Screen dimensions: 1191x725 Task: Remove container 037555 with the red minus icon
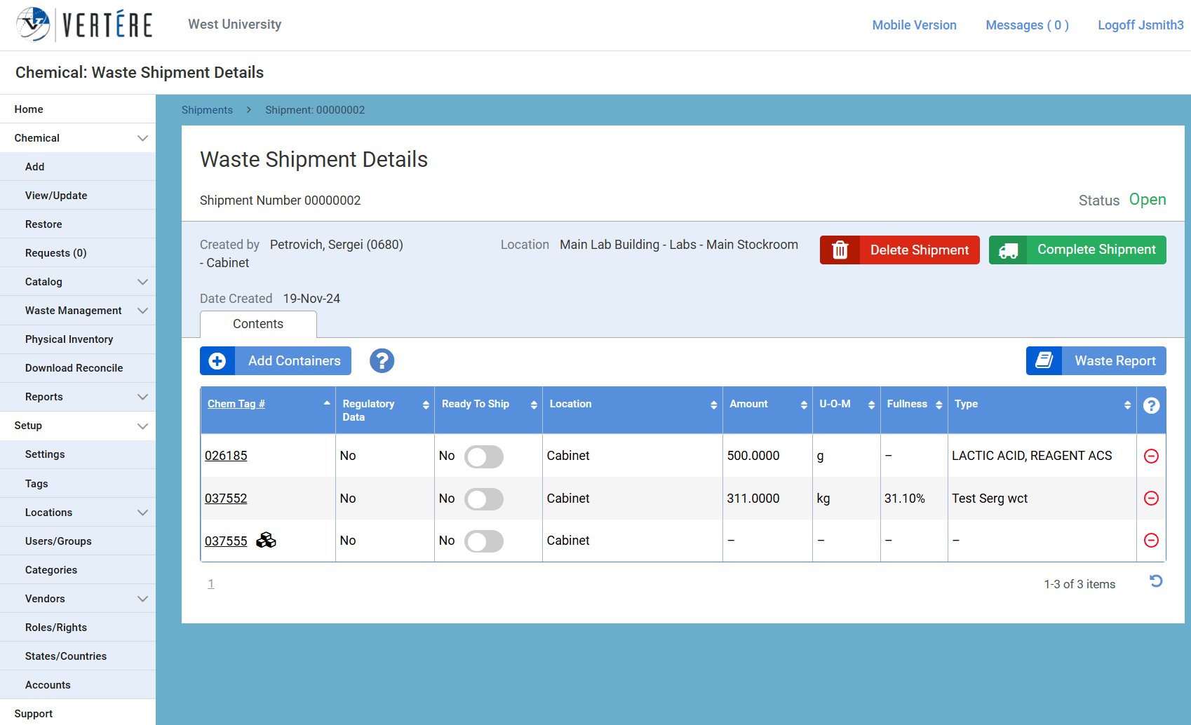click(1151, 541)
